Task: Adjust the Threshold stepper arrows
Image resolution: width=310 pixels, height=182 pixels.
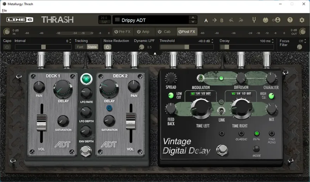Action: [x=212, y=41]
